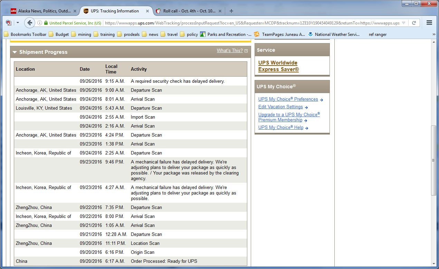Close the Roll call tab

pyautogui.click(x=220, y=11)
